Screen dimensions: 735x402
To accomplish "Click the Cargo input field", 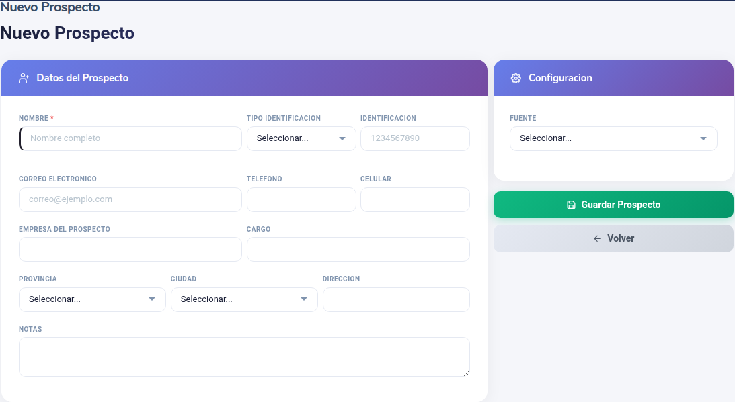I will click(358, 249).
